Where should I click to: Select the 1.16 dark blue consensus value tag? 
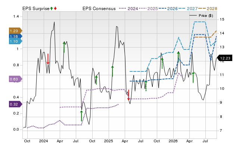16,36
